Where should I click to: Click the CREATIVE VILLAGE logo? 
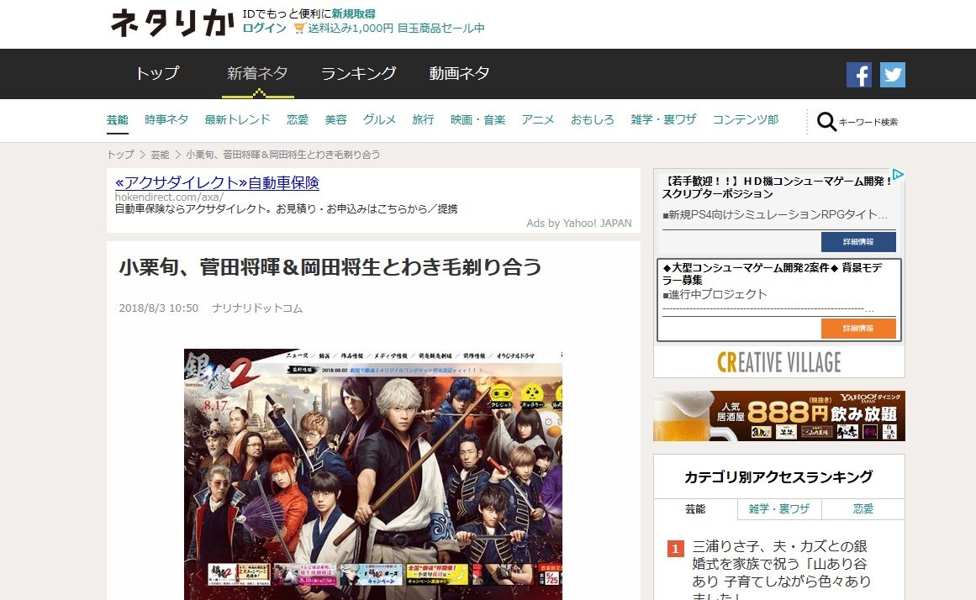[x=778, y=362]
